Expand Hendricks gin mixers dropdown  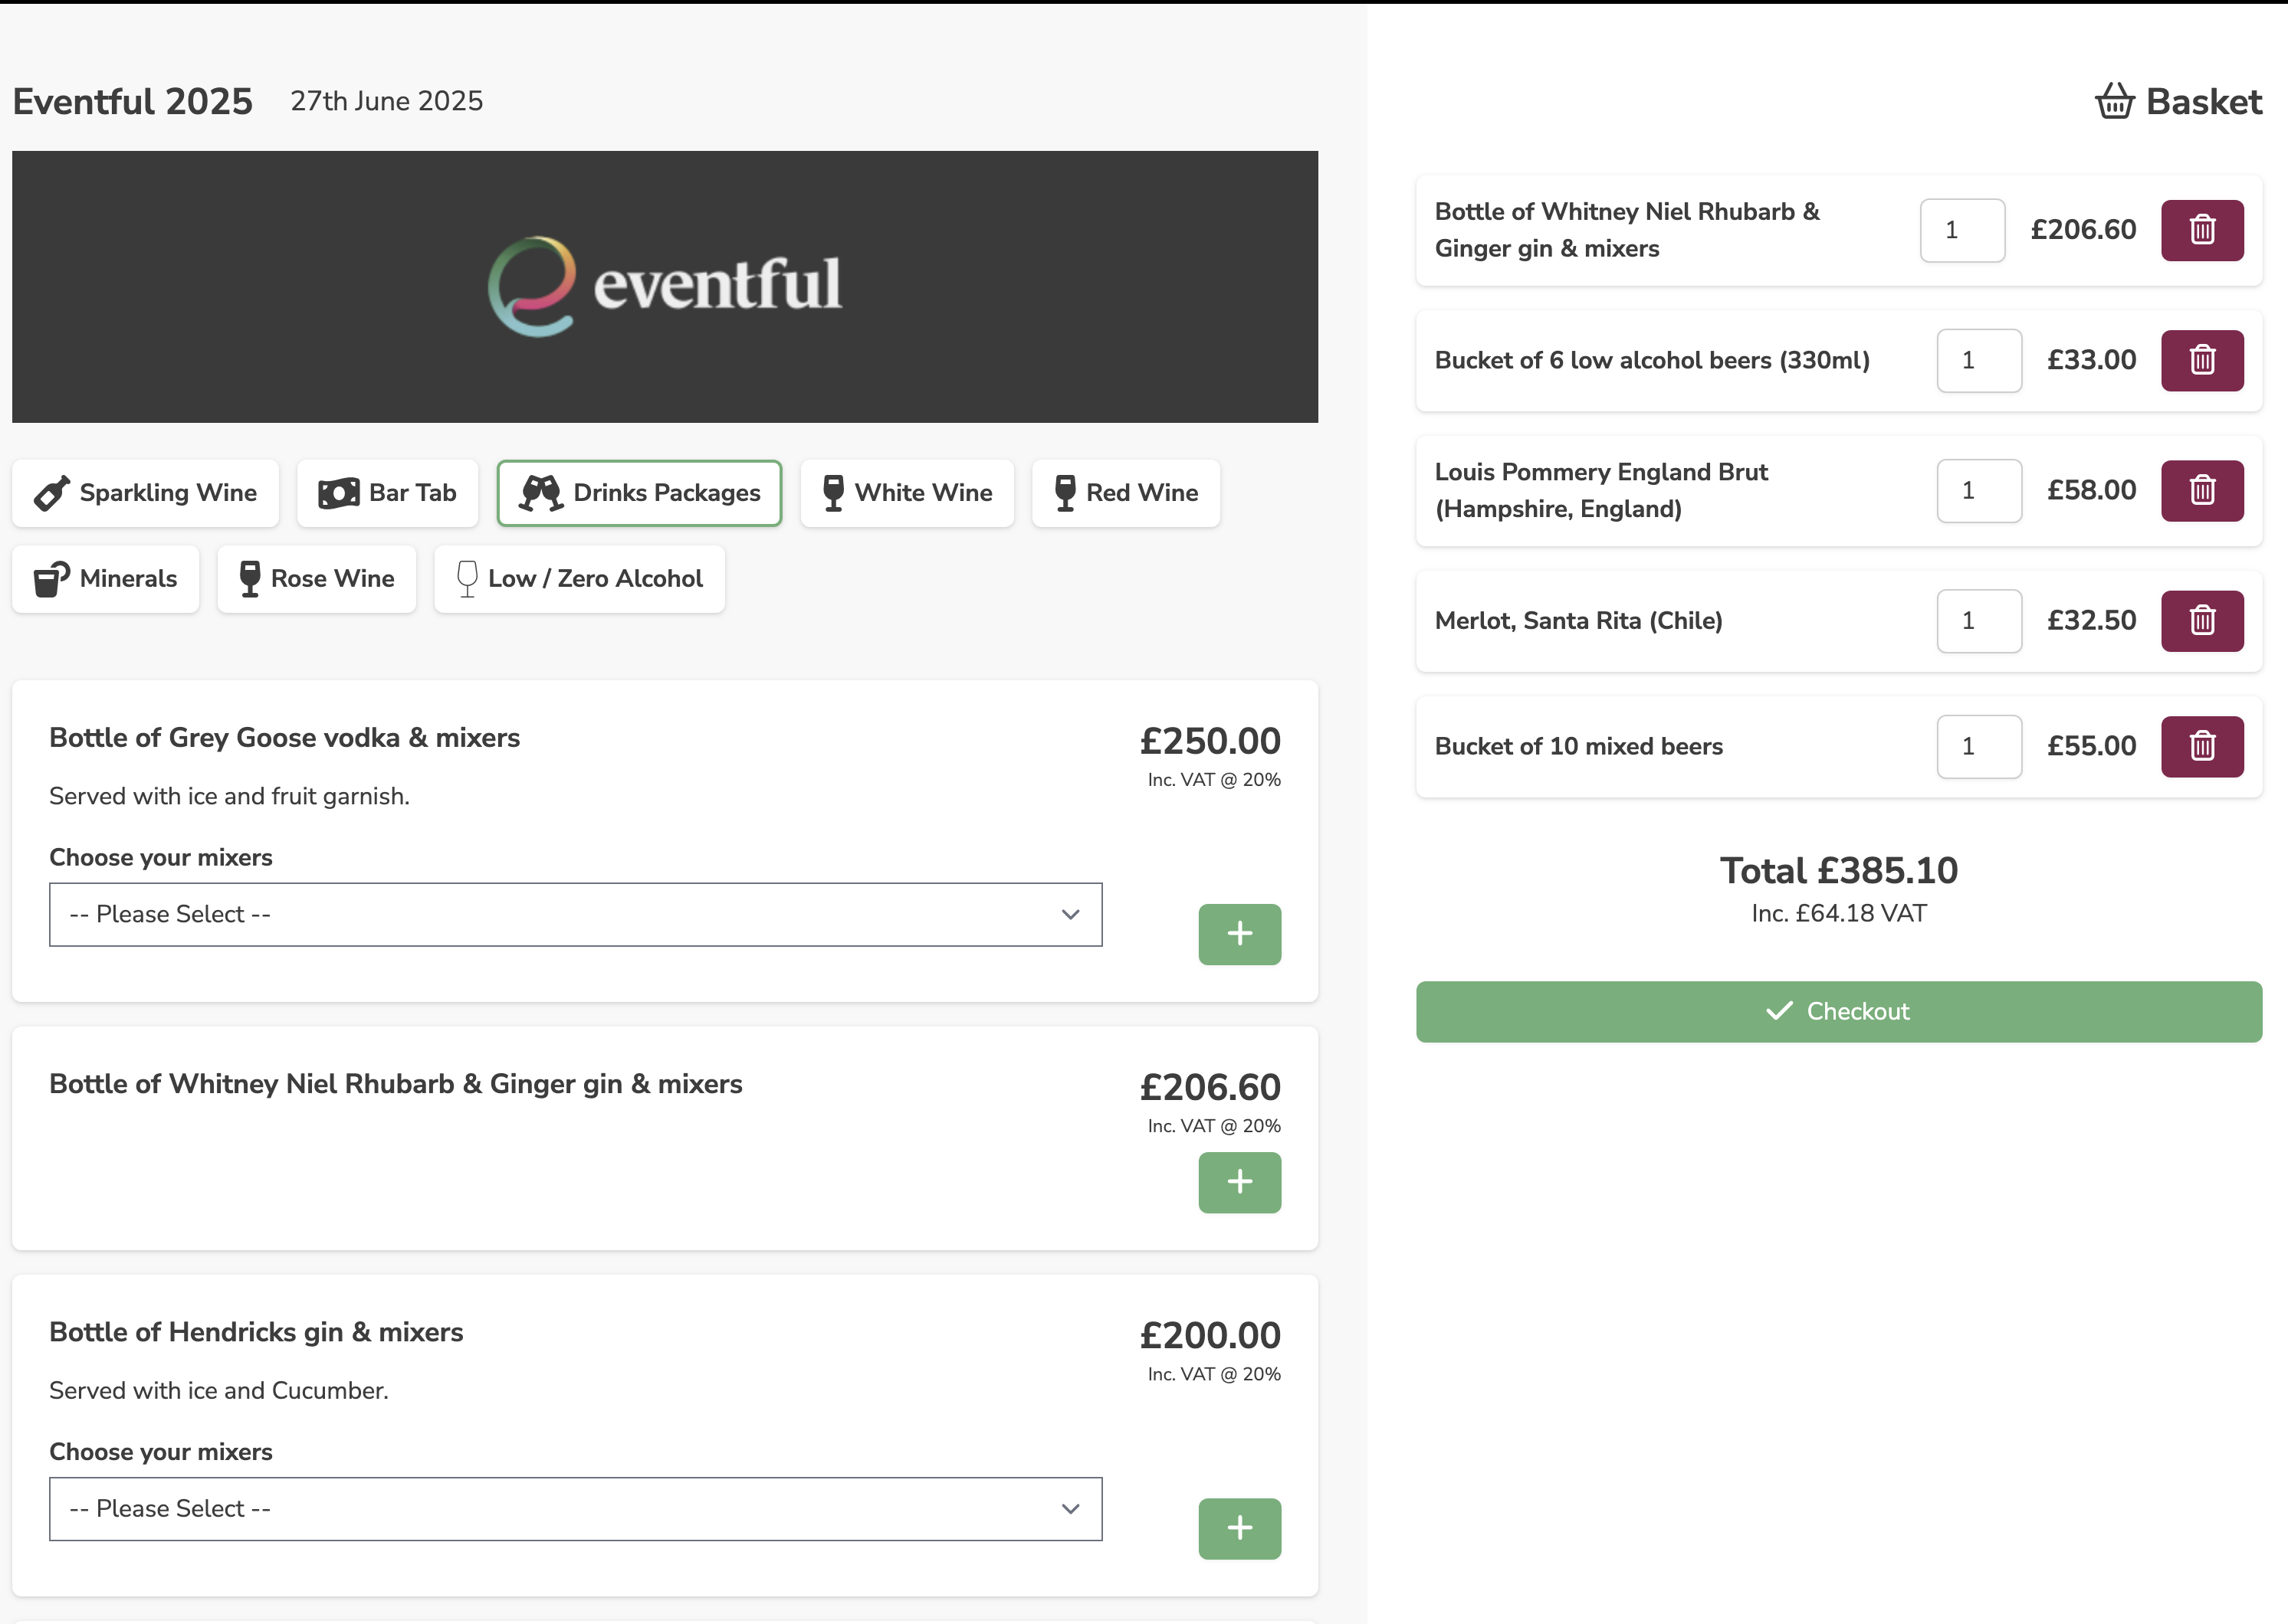point(575,1509)
